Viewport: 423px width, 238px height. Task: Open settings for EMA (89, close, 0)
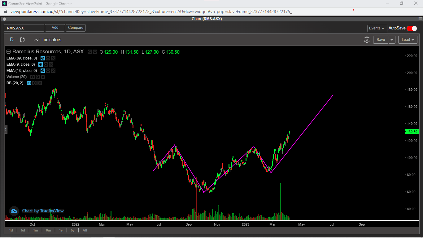pos(48,58)
